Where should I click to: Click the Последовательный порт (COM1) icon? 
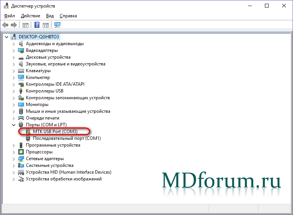click(28, 138)
